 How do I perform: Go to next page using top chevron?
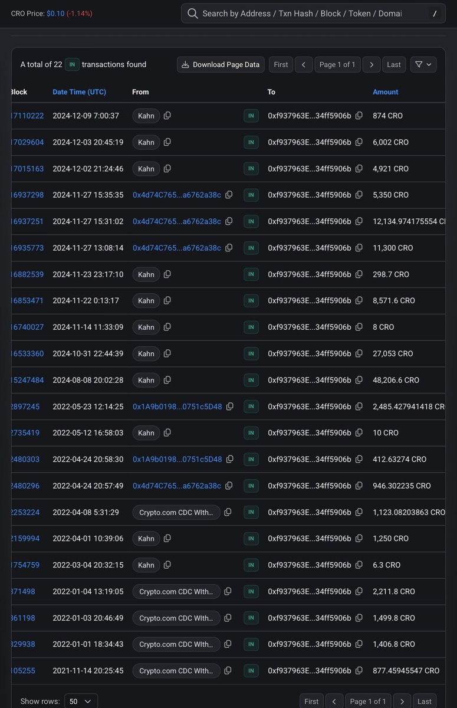pos(371,64)
